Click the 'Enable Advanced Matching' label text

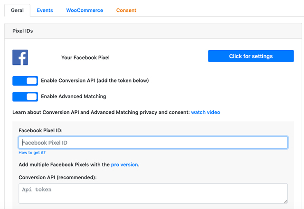click(74, 96)
